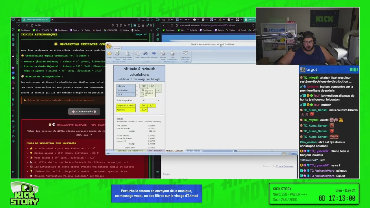Screen dimensions: 370x208
Task: Click the heart bookmark icon in the teuf.io toolbar
Action: (x=129, y=25)
